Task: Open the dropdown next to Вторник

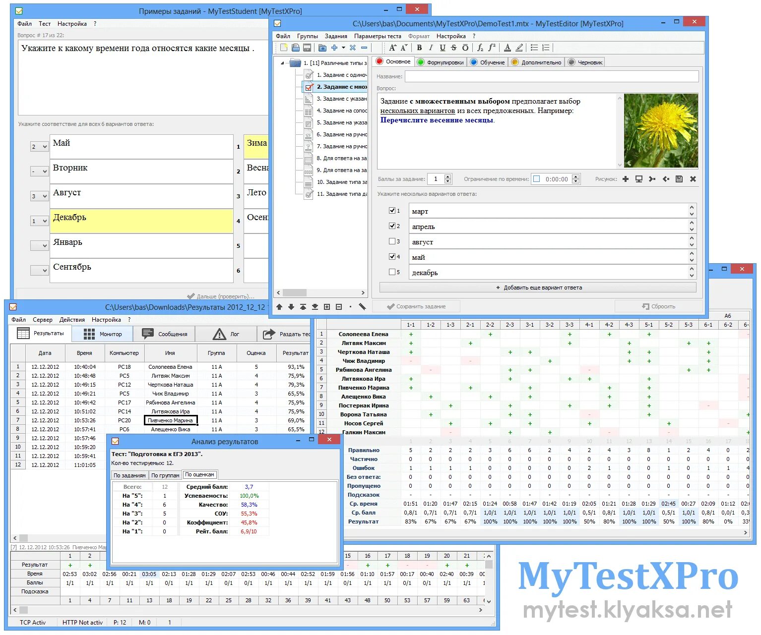Action: coord(39,172)
